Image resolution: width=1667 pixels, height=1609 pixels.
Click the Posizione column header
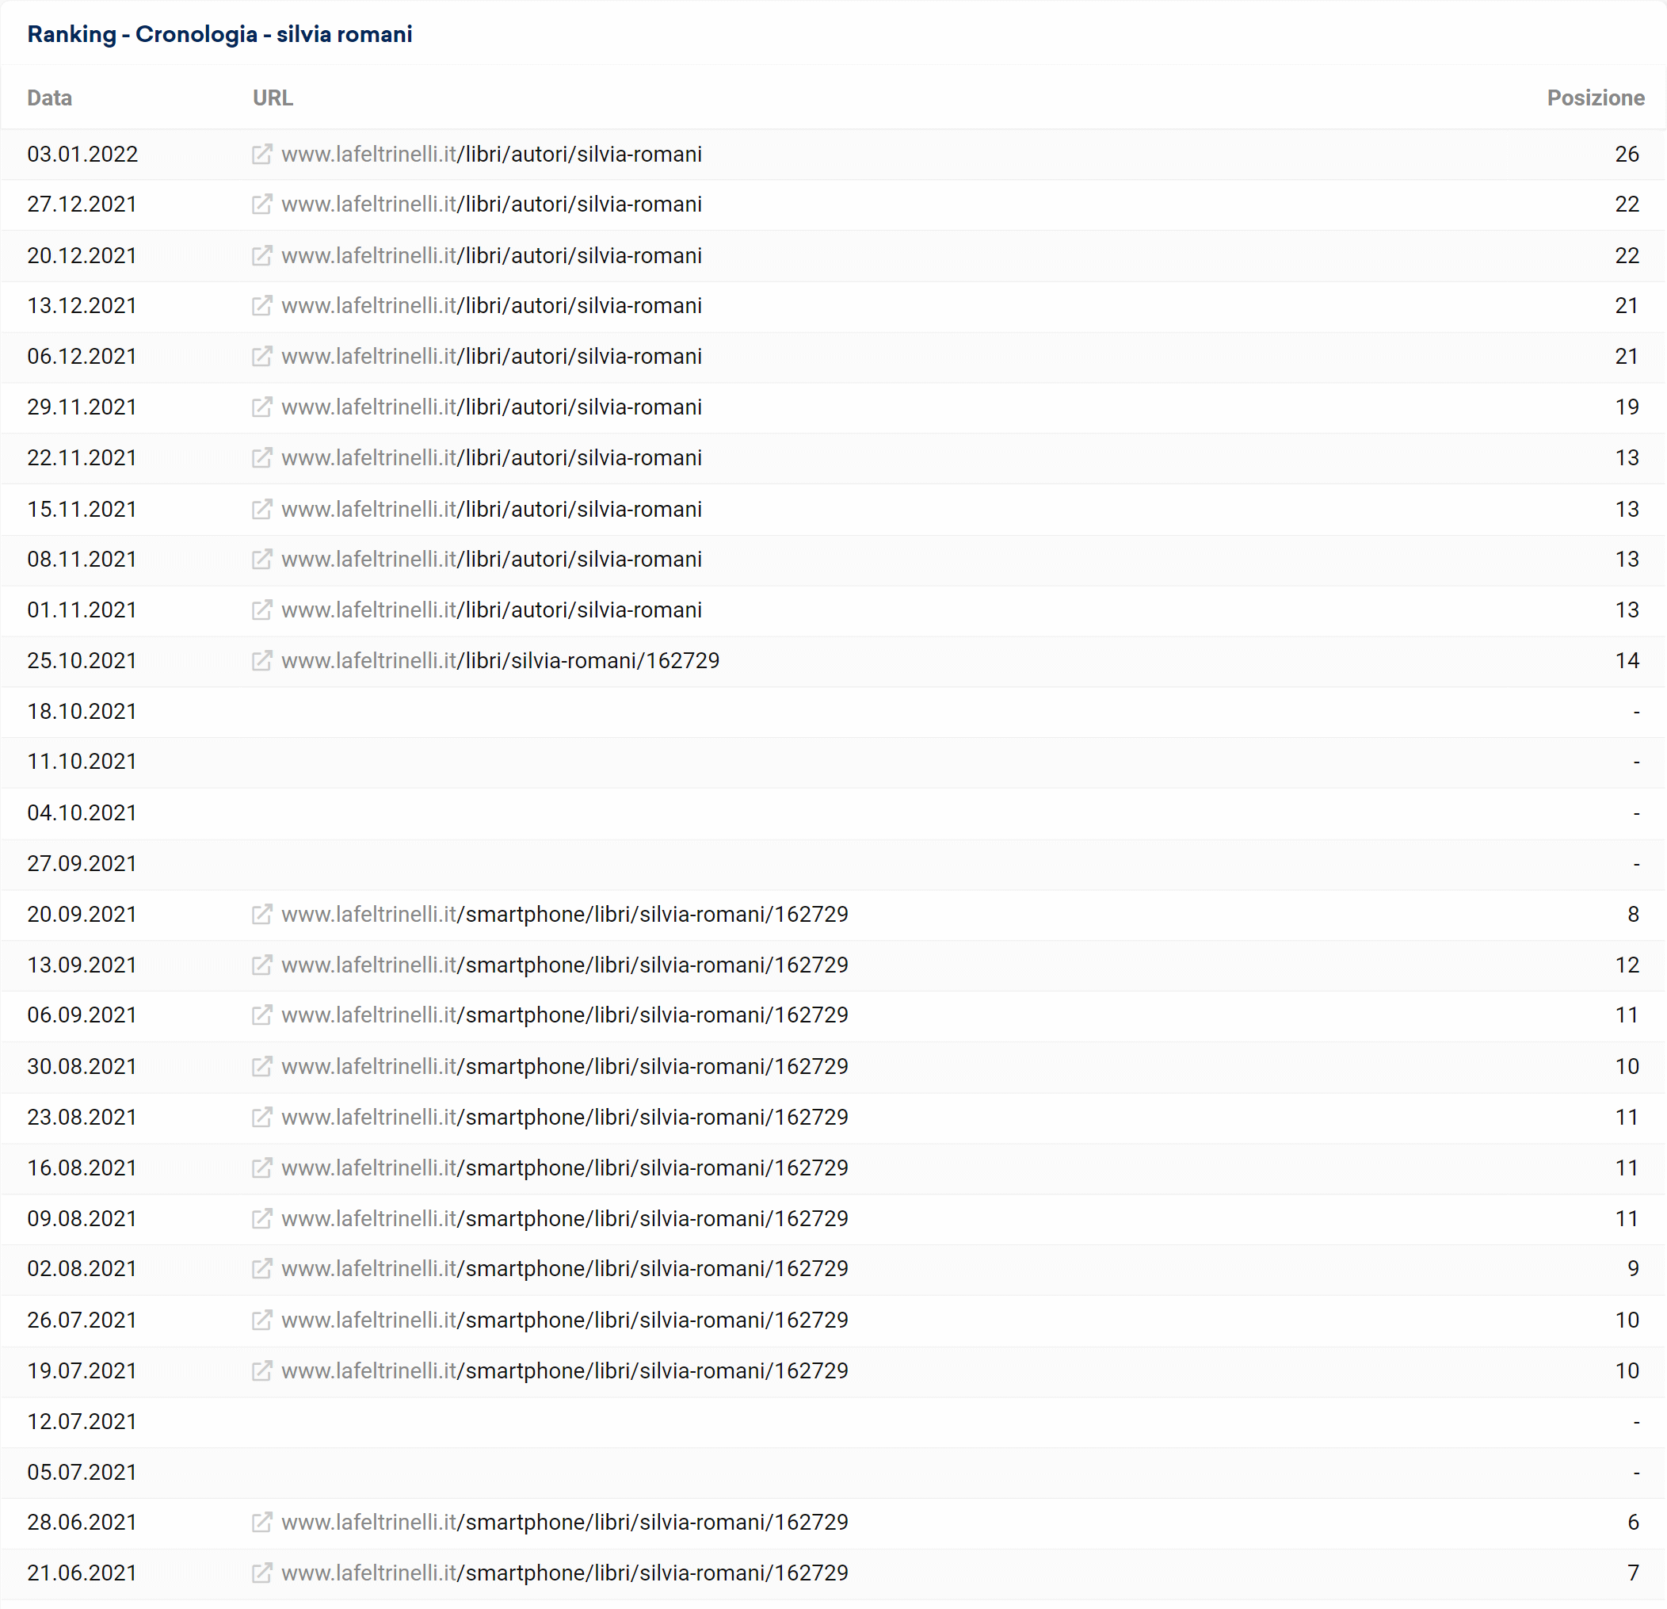click(x=1596, y=97)
